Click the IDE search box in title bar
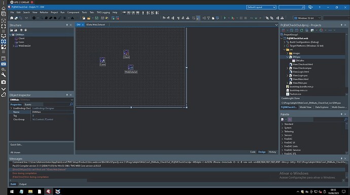 click(292, 8)
